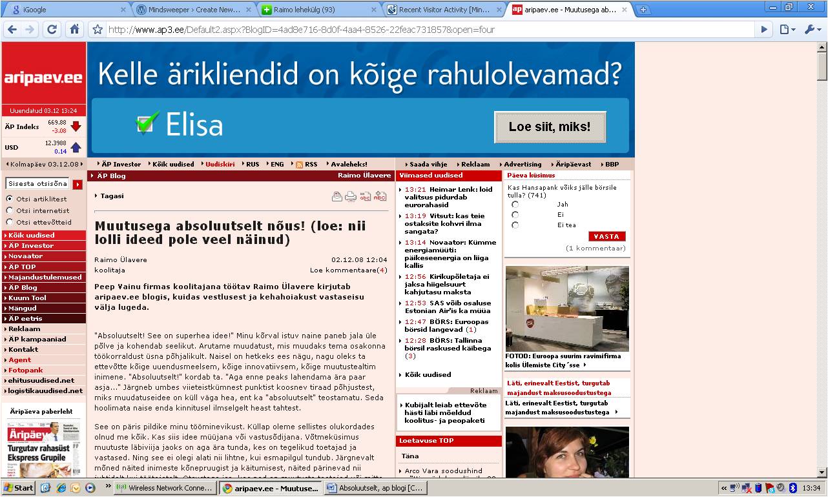828x497 pixels.
Task: Open Wireless Network Connection taskbar item
Action: [x=165, y=488]
